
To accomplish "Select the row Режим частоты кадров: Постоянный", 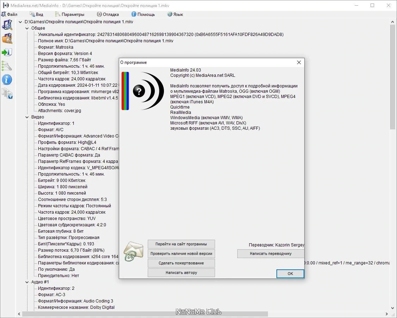I will pyautogui.click(x=74, y=206).
